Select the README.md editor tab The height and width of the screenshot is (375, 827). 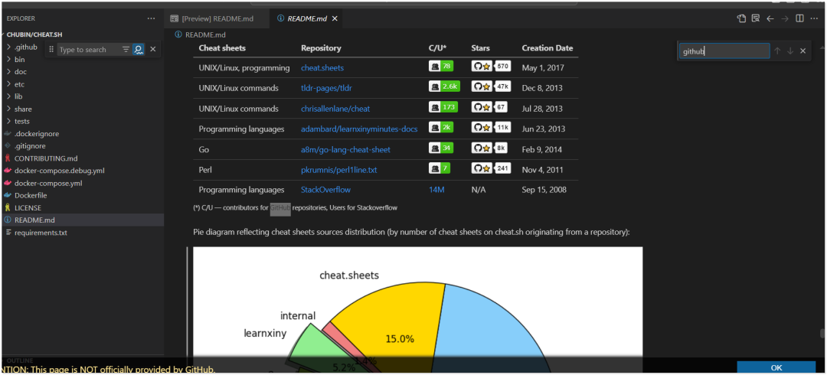point(307,18)
